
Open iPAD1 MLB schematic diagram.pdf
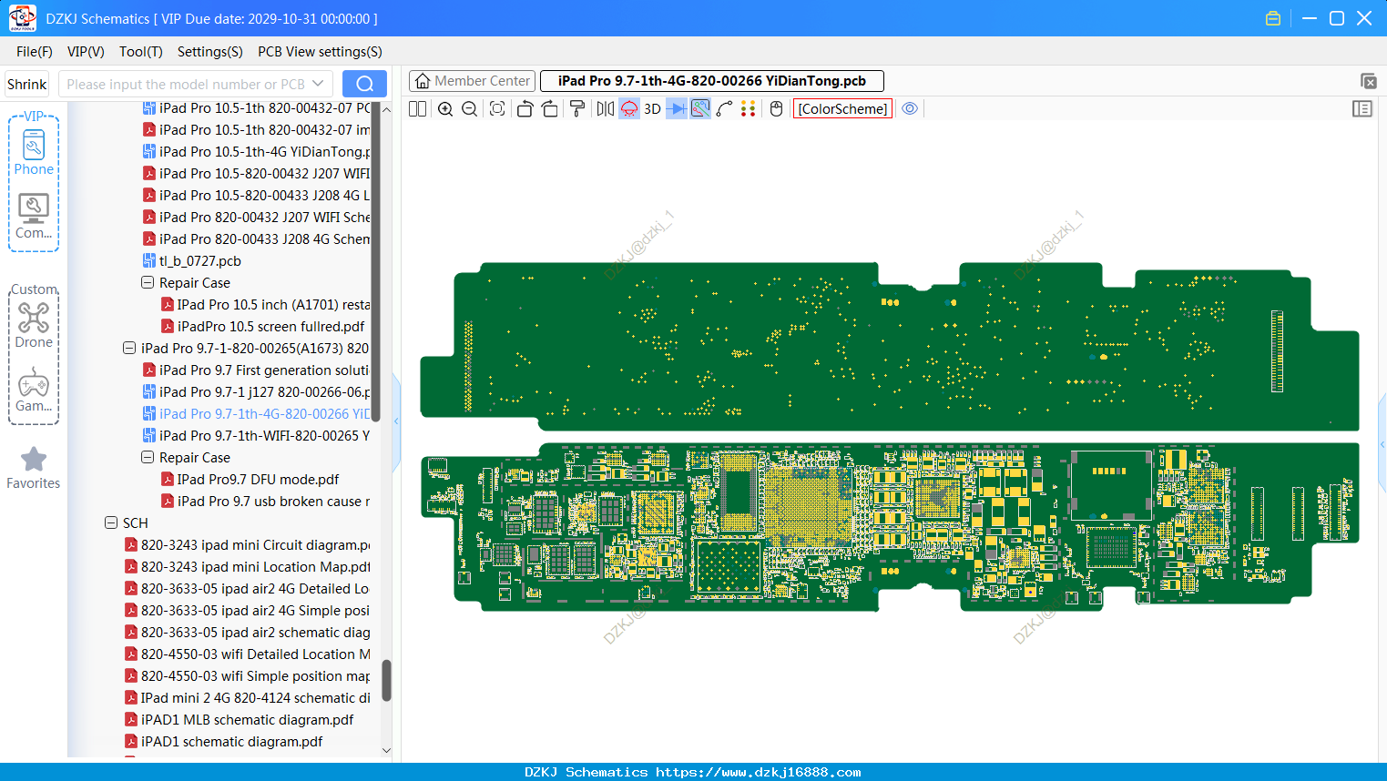pyautogui.click(x=247, y=719)
